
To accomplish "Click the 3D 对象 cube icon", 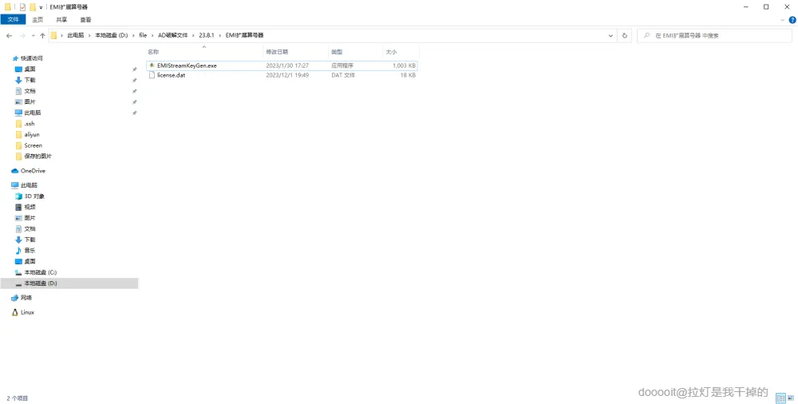I will (x=19, y=196).
